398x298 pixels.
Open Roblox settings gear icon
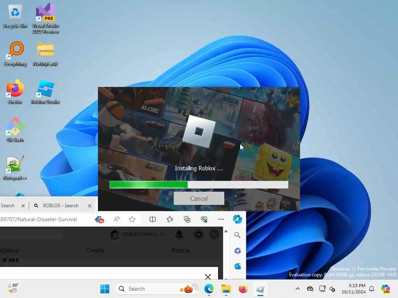(x=214, y=234)
